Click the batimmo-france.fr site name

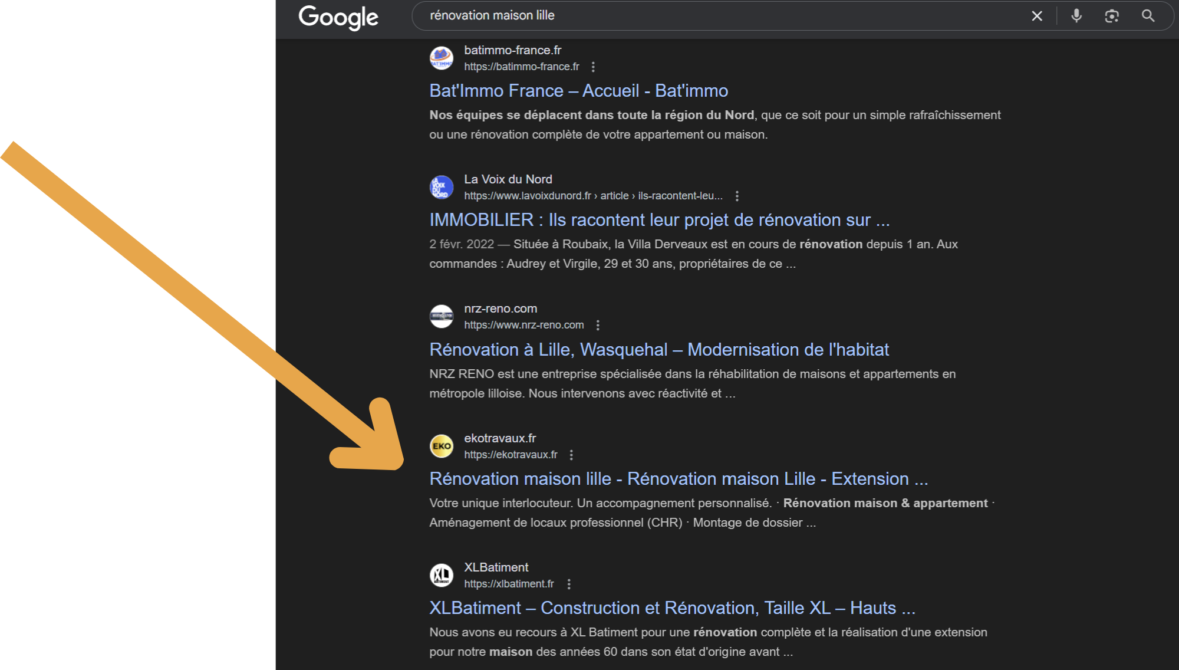(513, 50)
